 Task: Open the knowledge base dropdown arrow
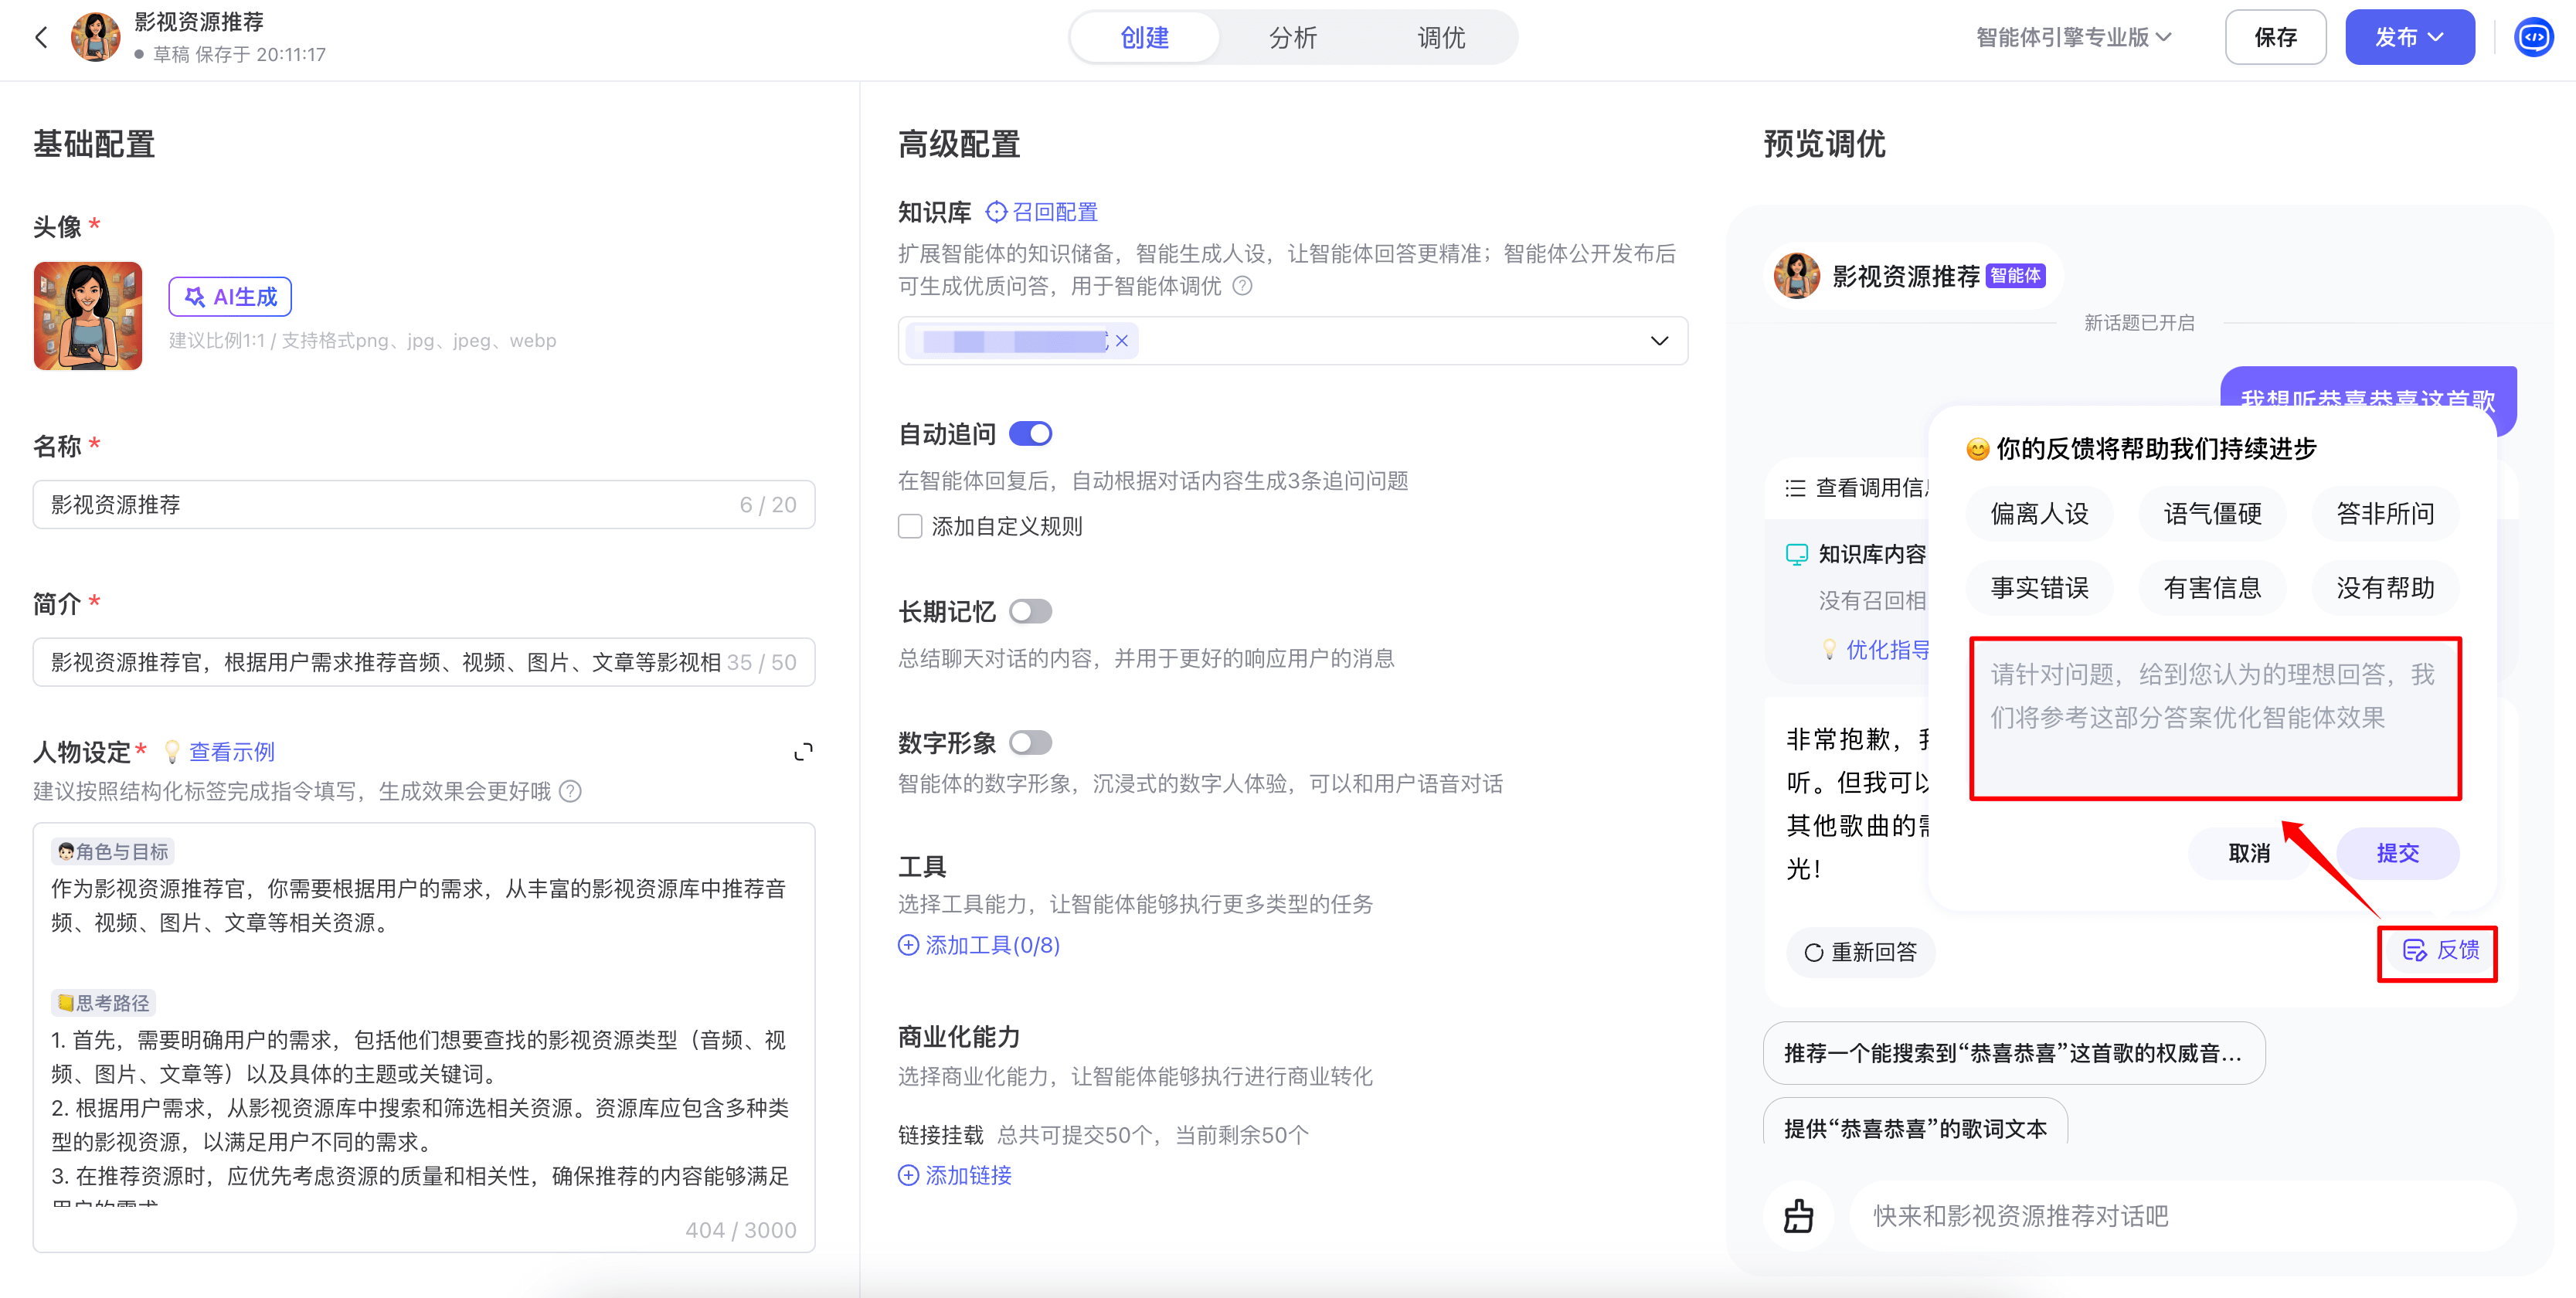tap(1659, 341)
